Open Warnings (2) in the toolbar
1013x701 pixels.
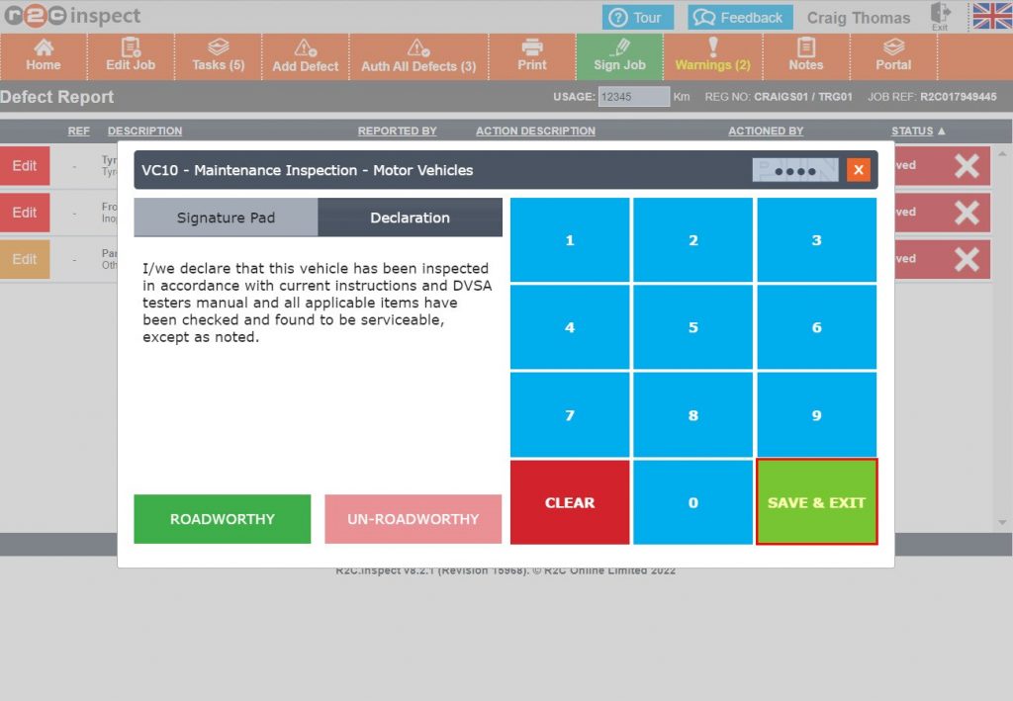point(712,55)
